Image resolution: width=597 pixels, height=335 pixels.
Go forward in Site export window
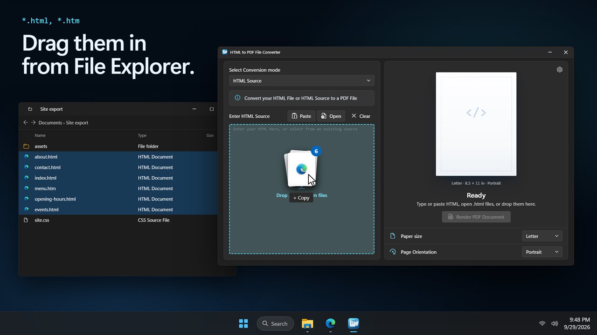coord(33,123)
